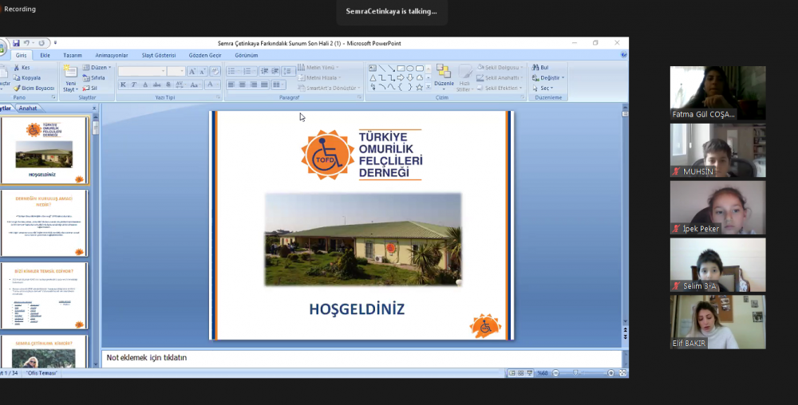This screenshot has width=798, height=405.
Task: Open the Slayt Gösterisi ribbon tab
Action: (x=159, y=55)
